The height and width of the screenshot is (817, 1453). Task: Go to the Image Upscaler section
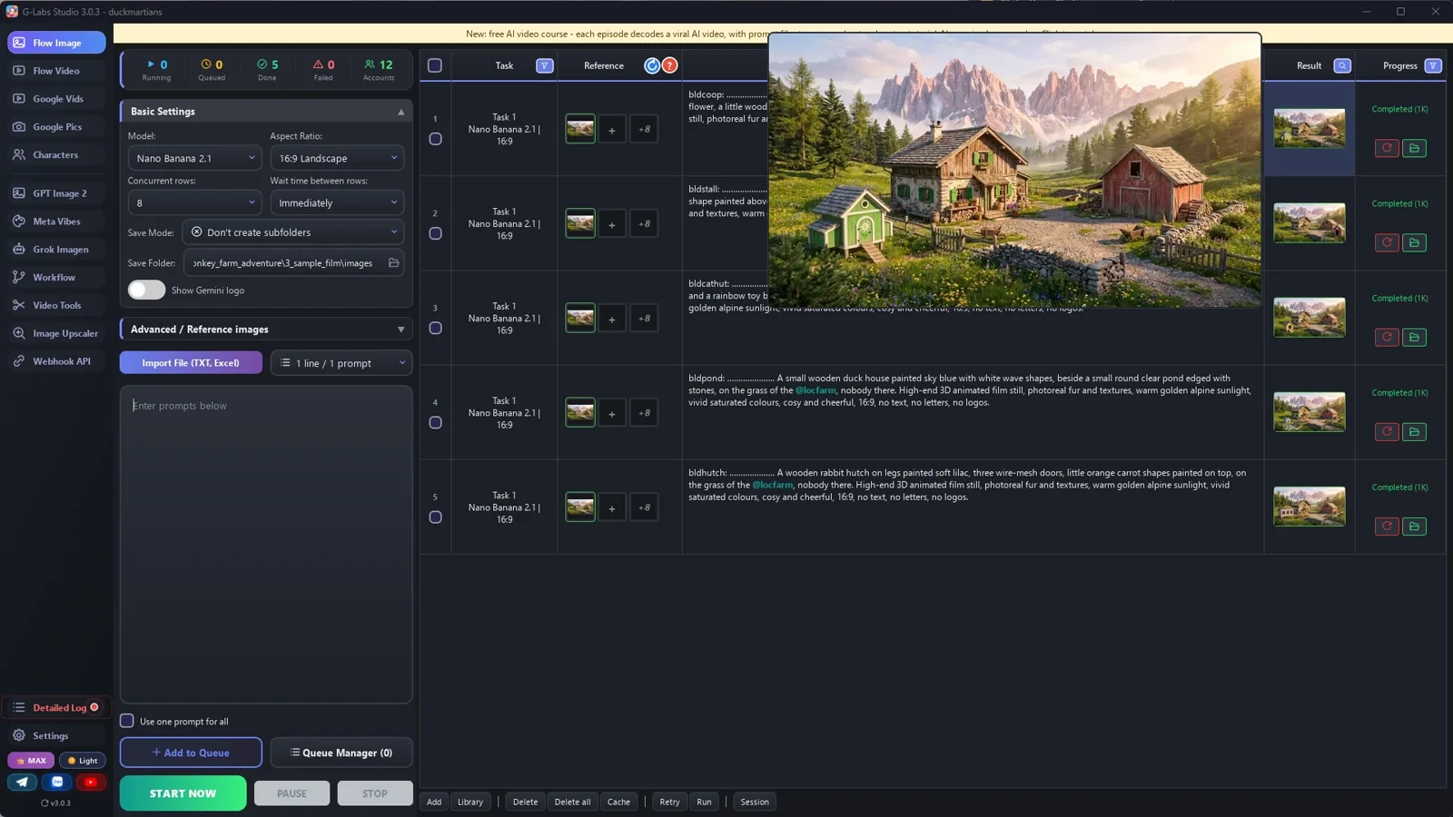(x=56, y=333)
